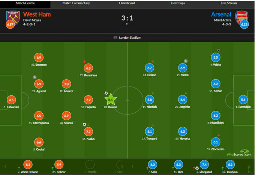Image resolution: width=255 pixels, height=175 pixels.
Task: Click White's 5.5 rating circle
Action: 216,57
